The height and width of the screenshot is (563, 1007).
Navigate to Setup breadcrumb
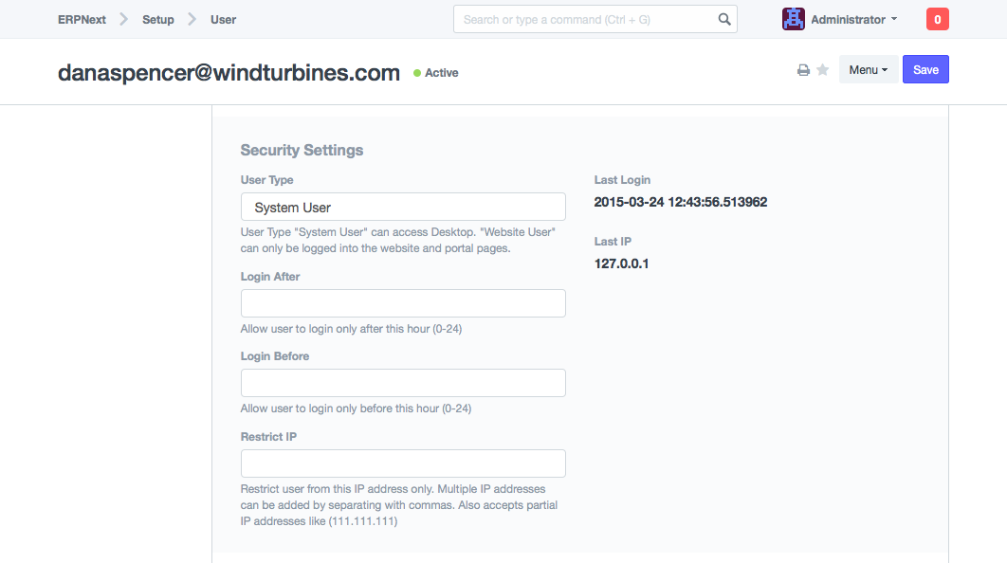pos(158,19)
